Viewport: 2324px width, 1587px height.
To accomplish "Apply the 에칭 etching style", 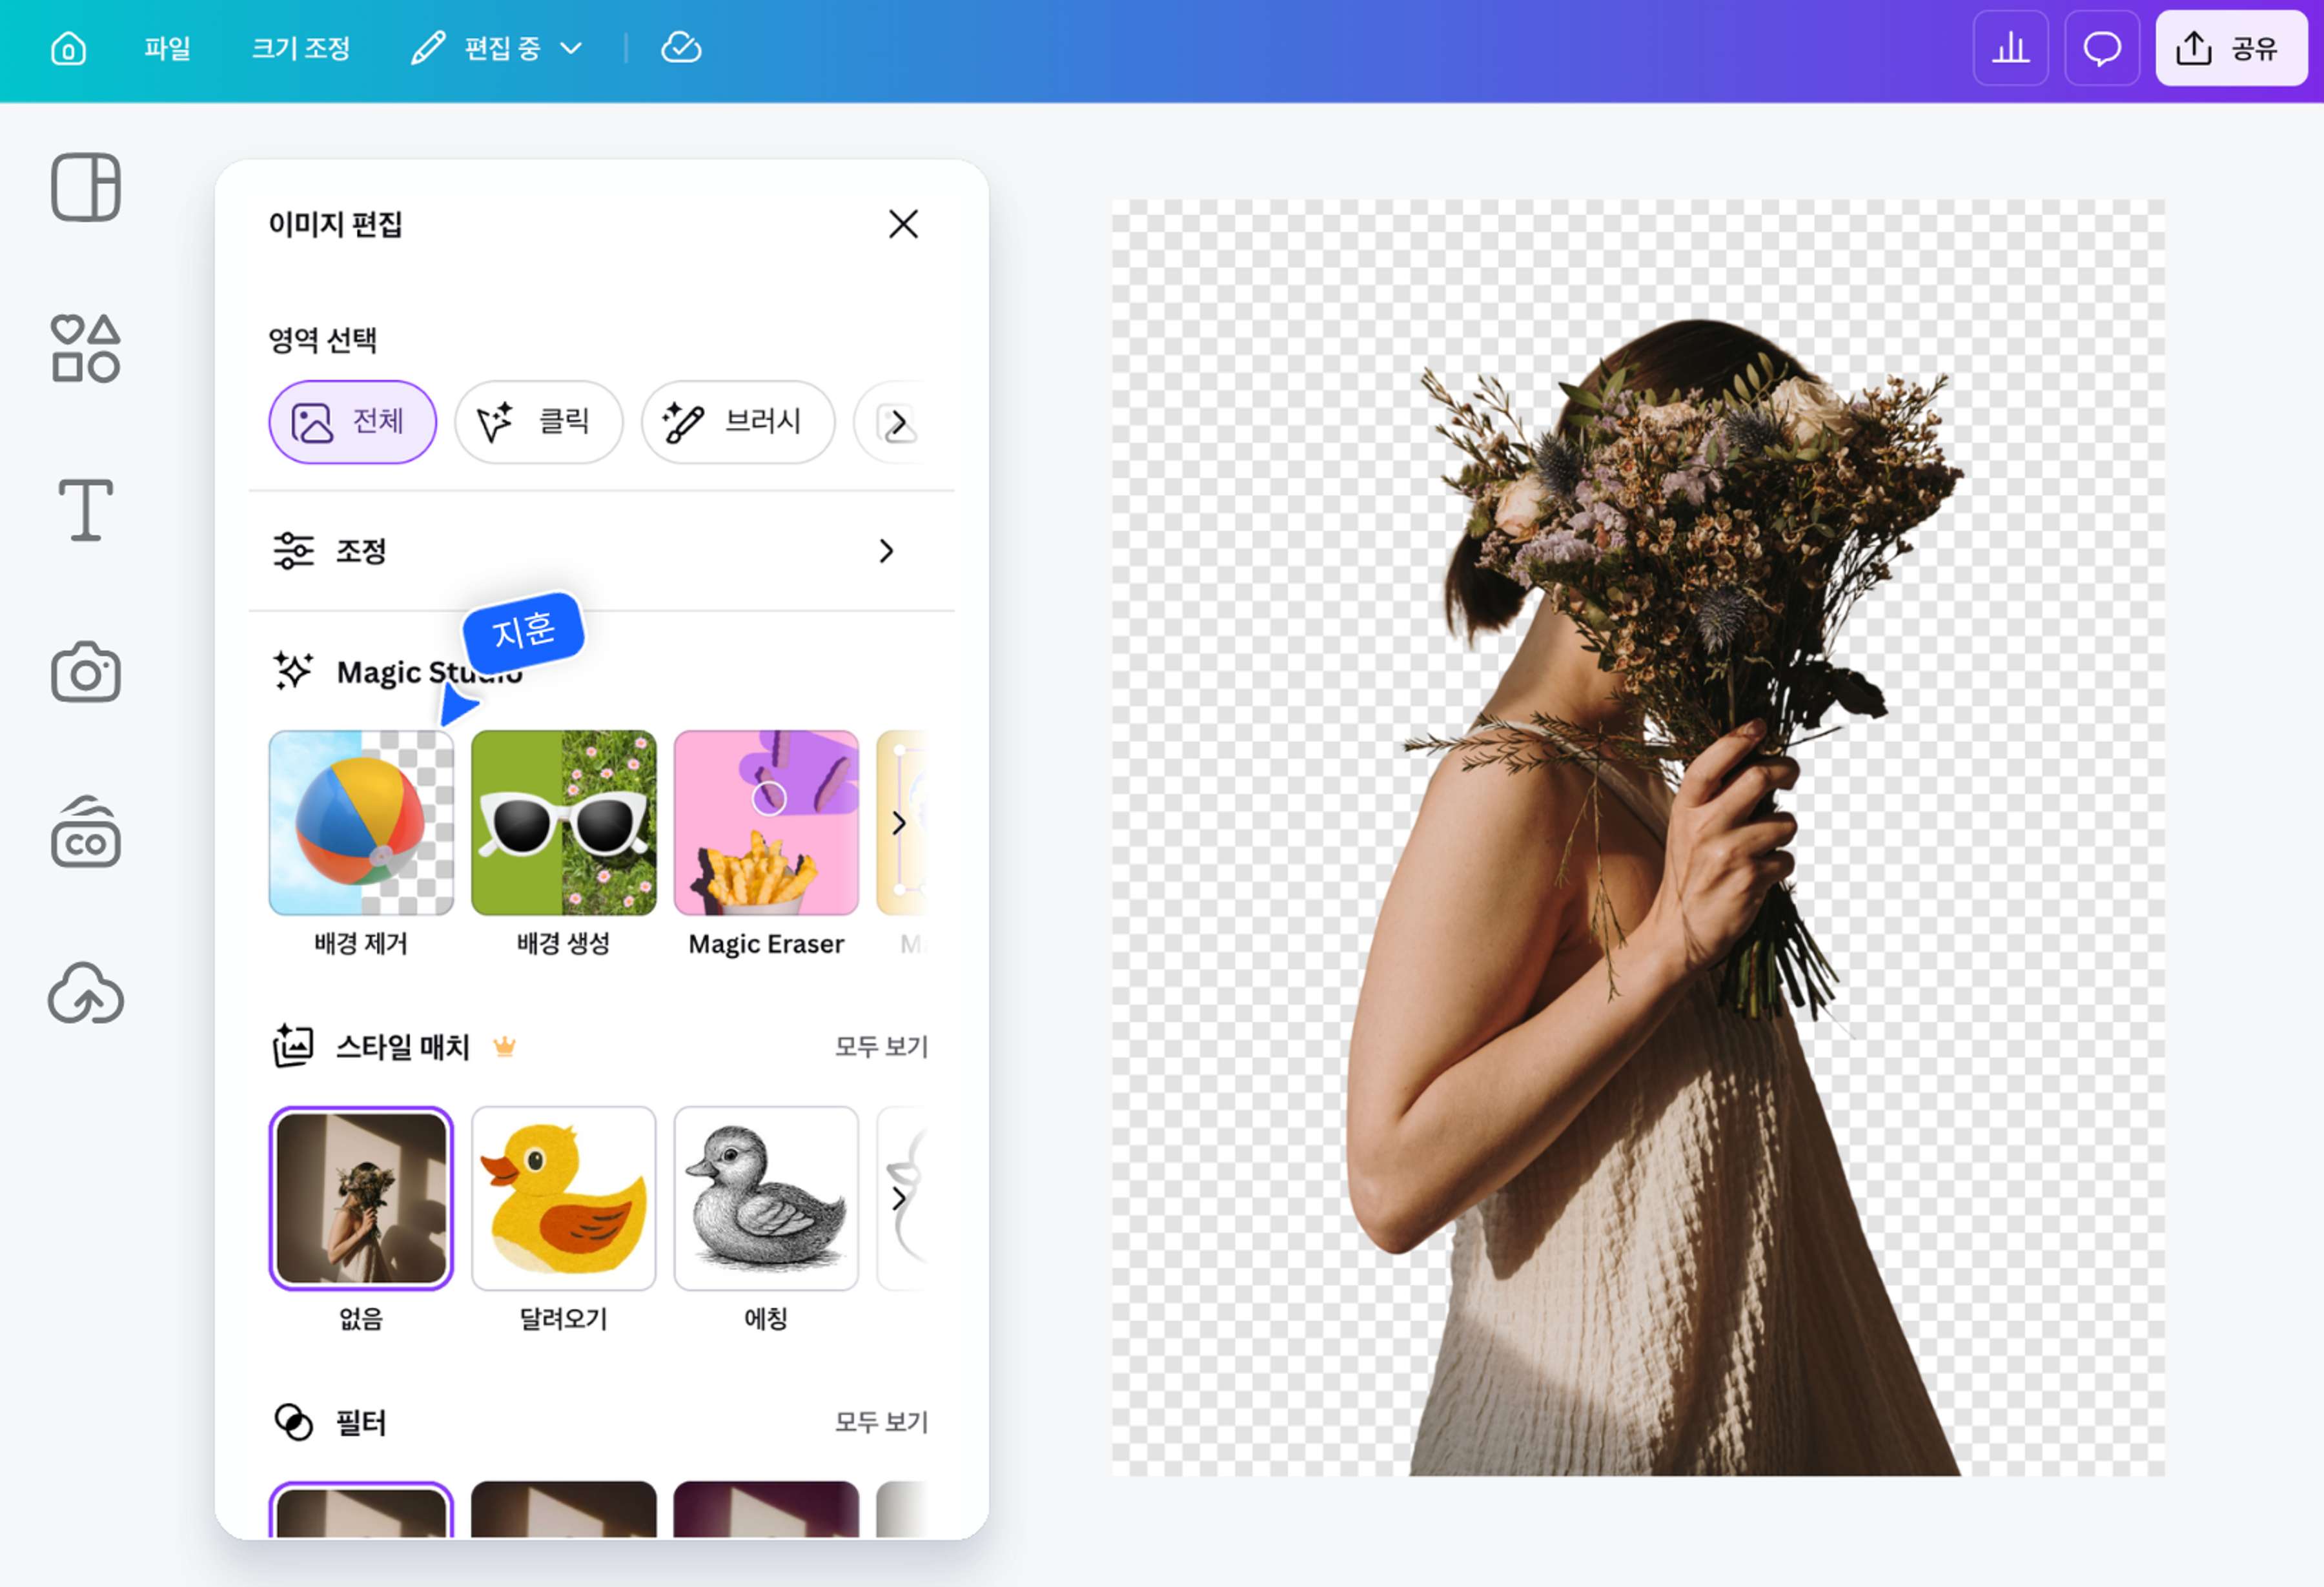I will coord(766,1198).
